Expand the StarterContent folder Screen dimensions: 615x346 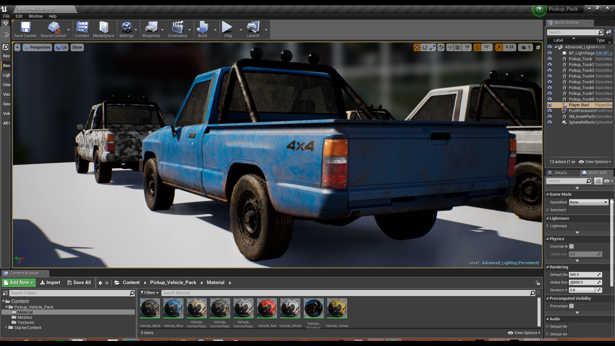[6, 327]
